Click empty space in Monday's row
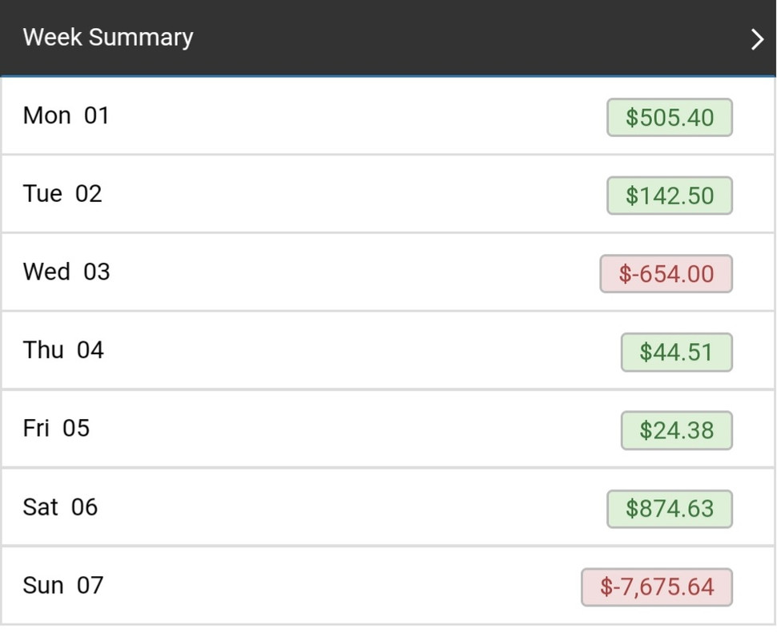 pyautogui.click(x=360, y=116)
